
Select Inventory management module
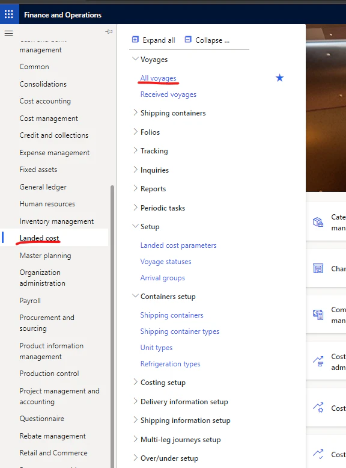click(56, 221)
